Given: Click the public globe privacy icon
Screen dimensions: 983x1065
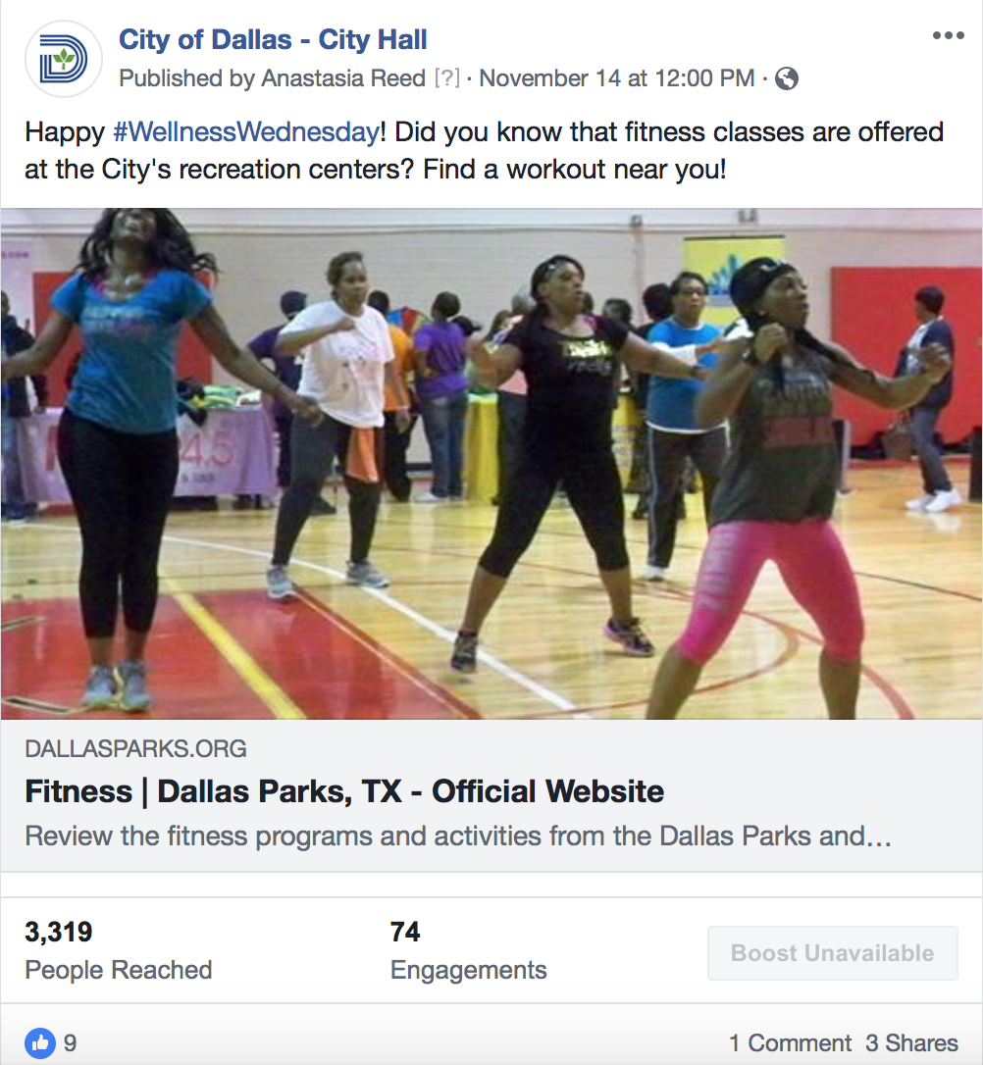Looking at the screenshot, I should pos(787,78).
